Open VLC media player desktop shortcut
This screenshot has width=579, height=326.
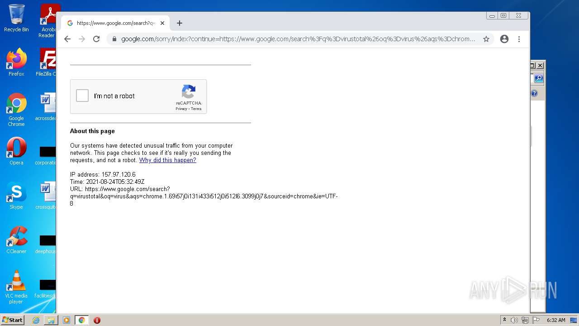point(16,287)
